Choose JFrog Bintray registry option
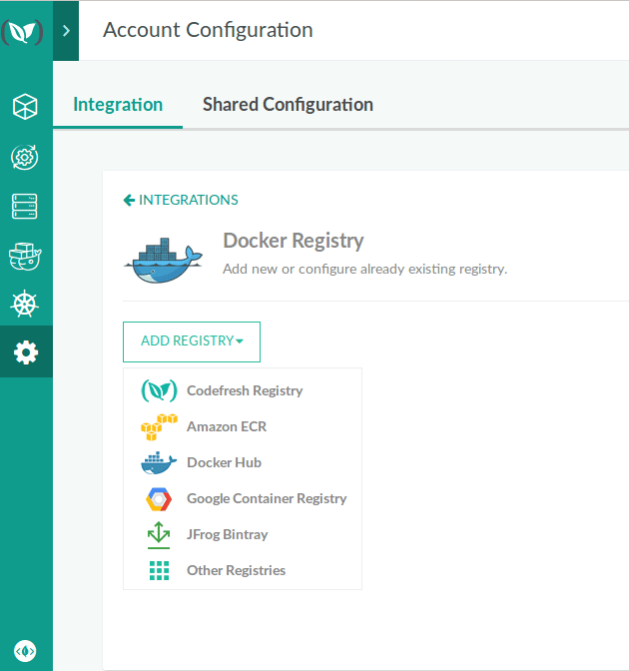The height and width of the screenshot is (671, 629). pyautogui.click(x=227, y=534)
